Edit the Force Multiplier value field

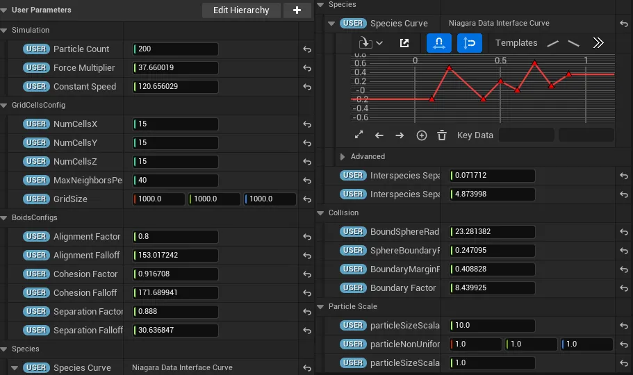[176, 68]
